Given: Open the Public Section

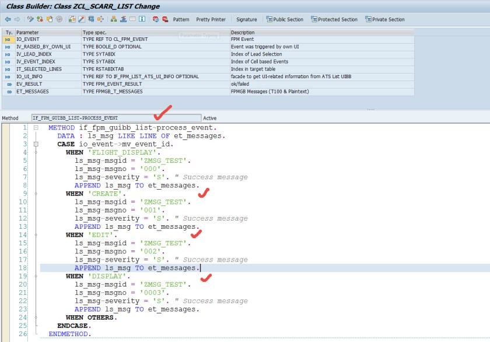Looking at the screenshot, I should tap(285, 19).
